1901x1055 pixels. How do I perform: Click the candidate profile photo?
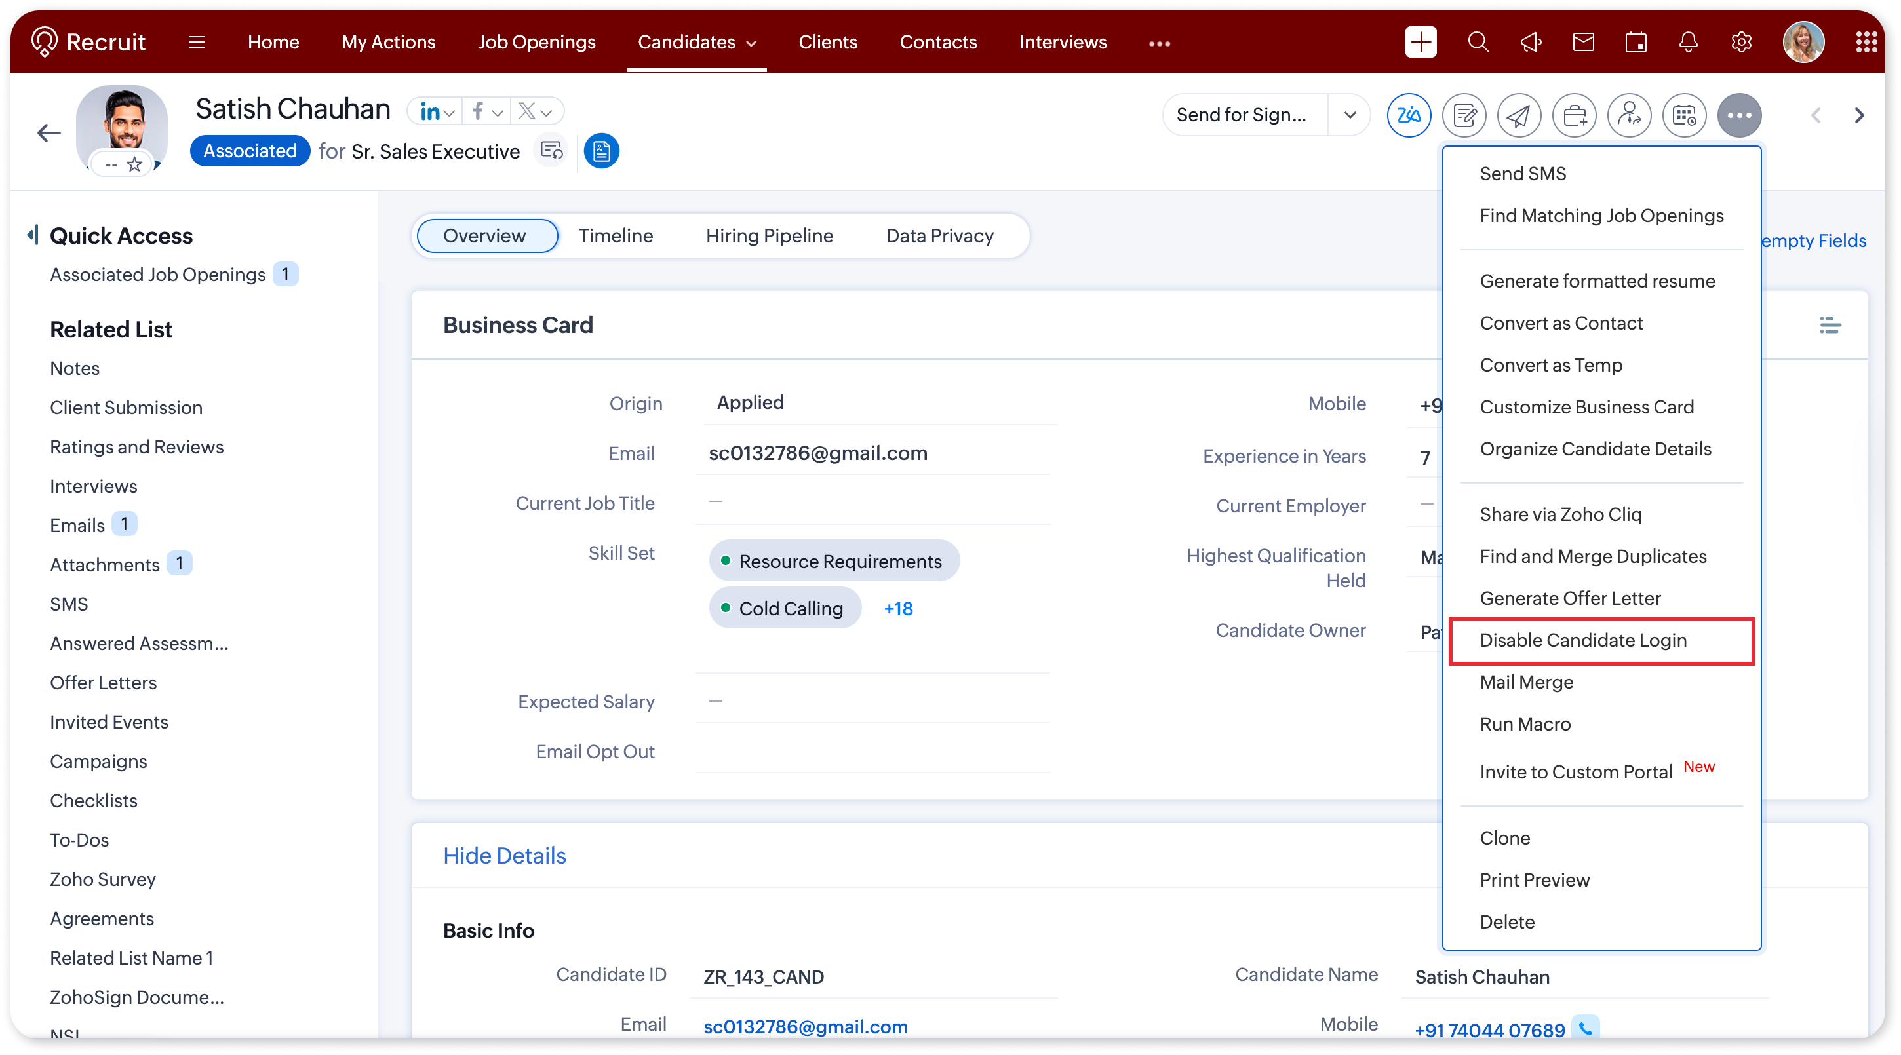(x=123, y=122)
